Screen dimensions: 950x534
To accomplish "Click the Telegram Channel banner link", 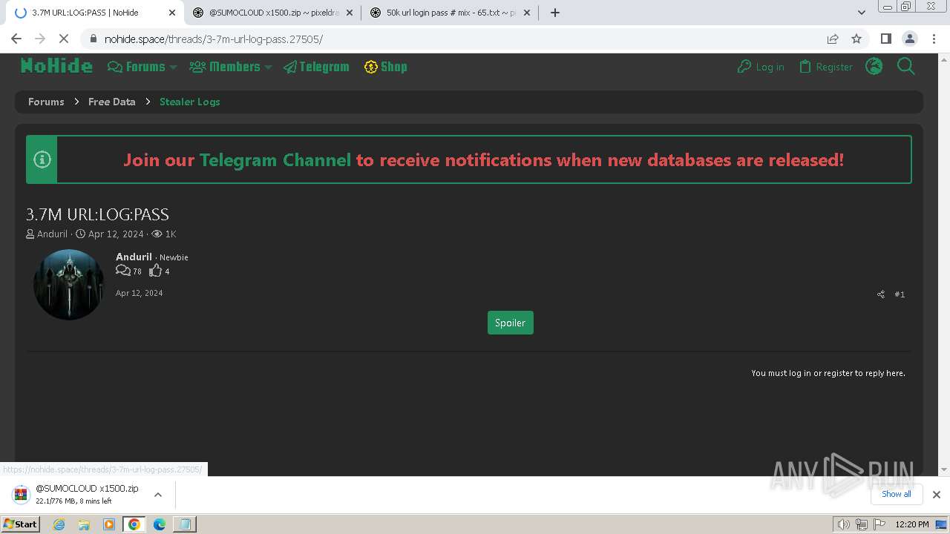I will click(x=275, y=160).
